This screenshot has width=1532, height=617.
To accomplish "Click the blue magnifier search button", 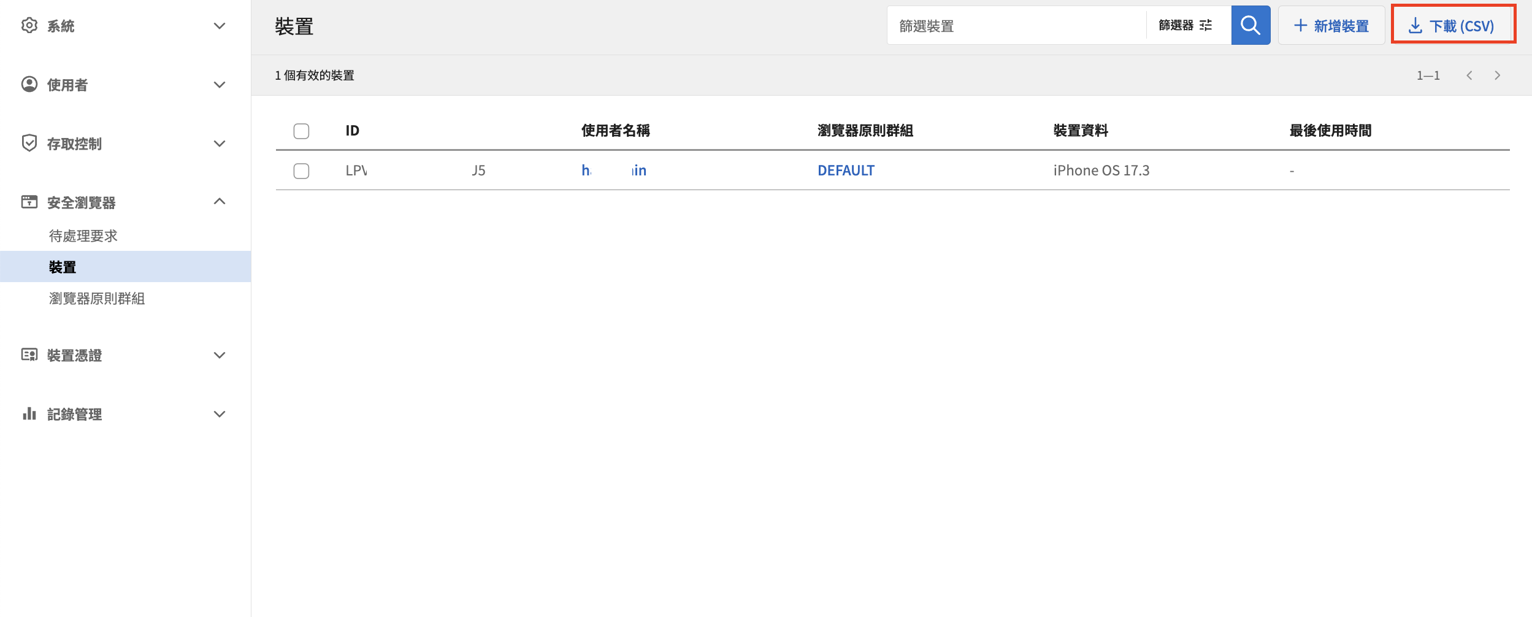I will coord(1250,25).
